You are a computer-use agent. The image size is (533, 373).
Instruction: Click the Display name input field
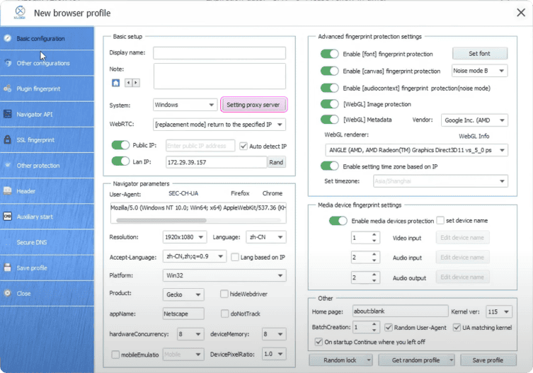pyautogui.click(x=219, y=52)
